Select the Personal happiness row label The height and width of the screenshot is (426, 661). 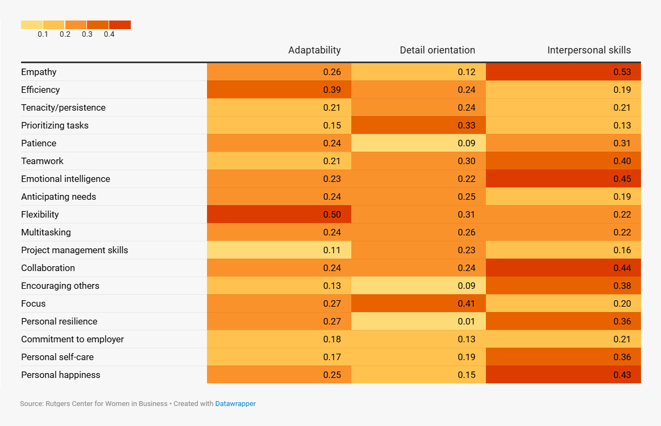(61, 375)
